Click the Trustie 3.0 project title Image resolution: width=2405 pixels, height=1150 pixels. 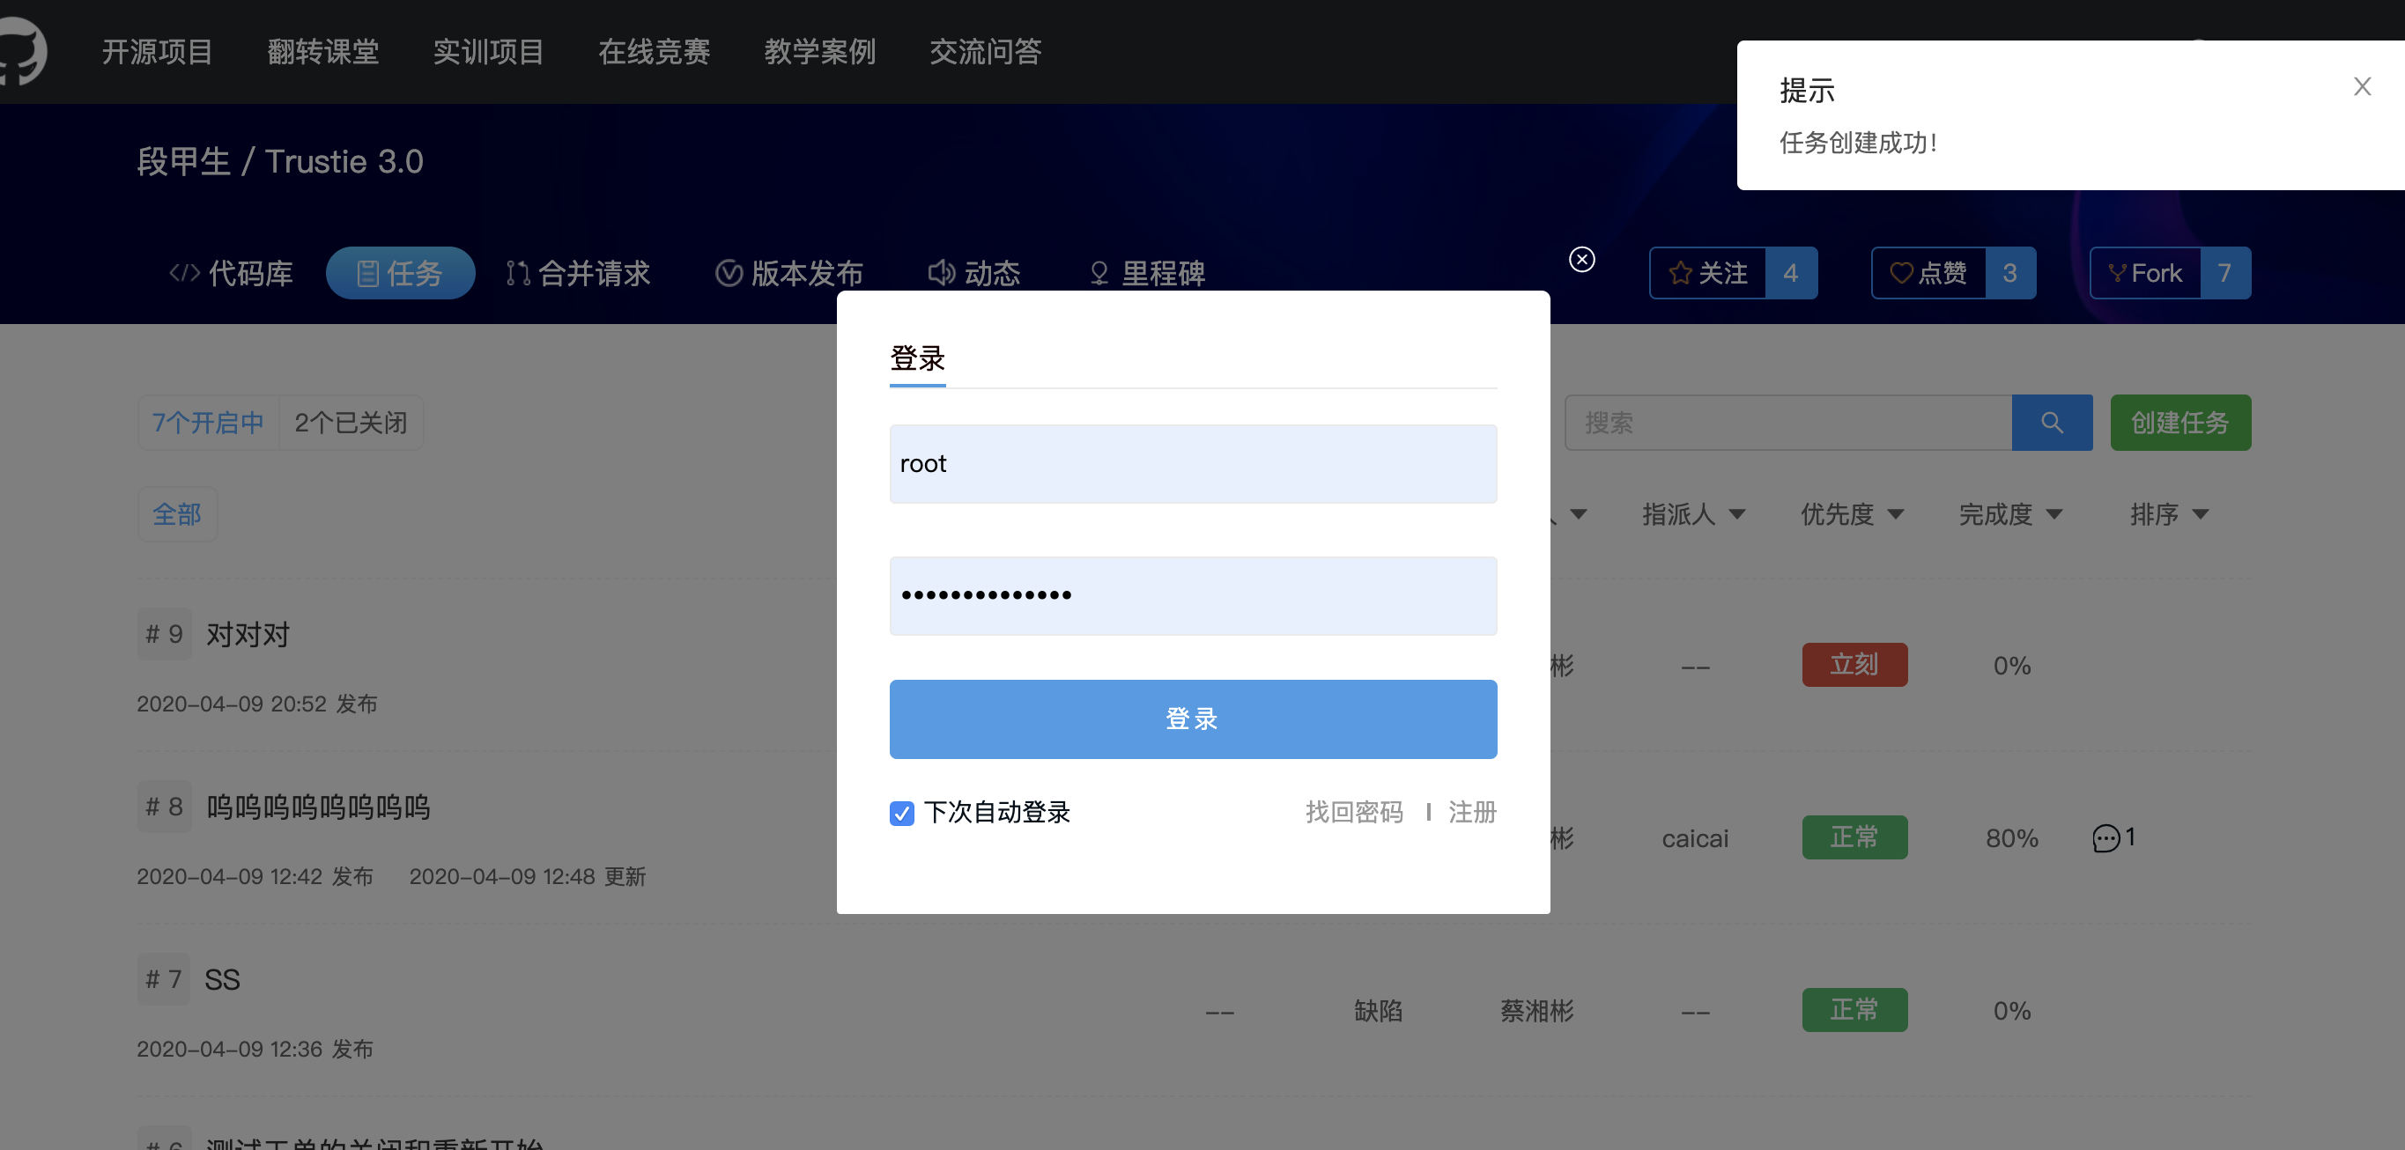coord(344,161)
